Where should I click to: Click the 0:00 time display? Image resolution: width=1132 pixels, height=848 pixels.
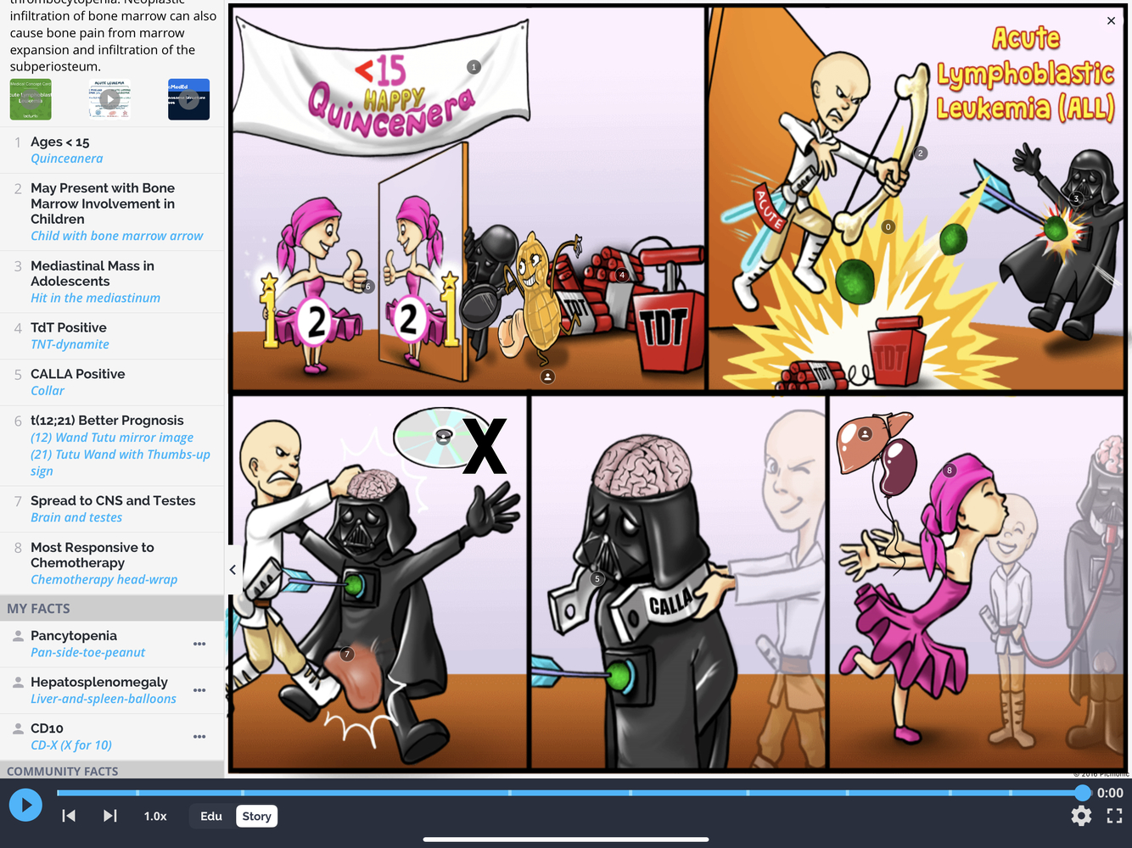[x=1110, y=793]
